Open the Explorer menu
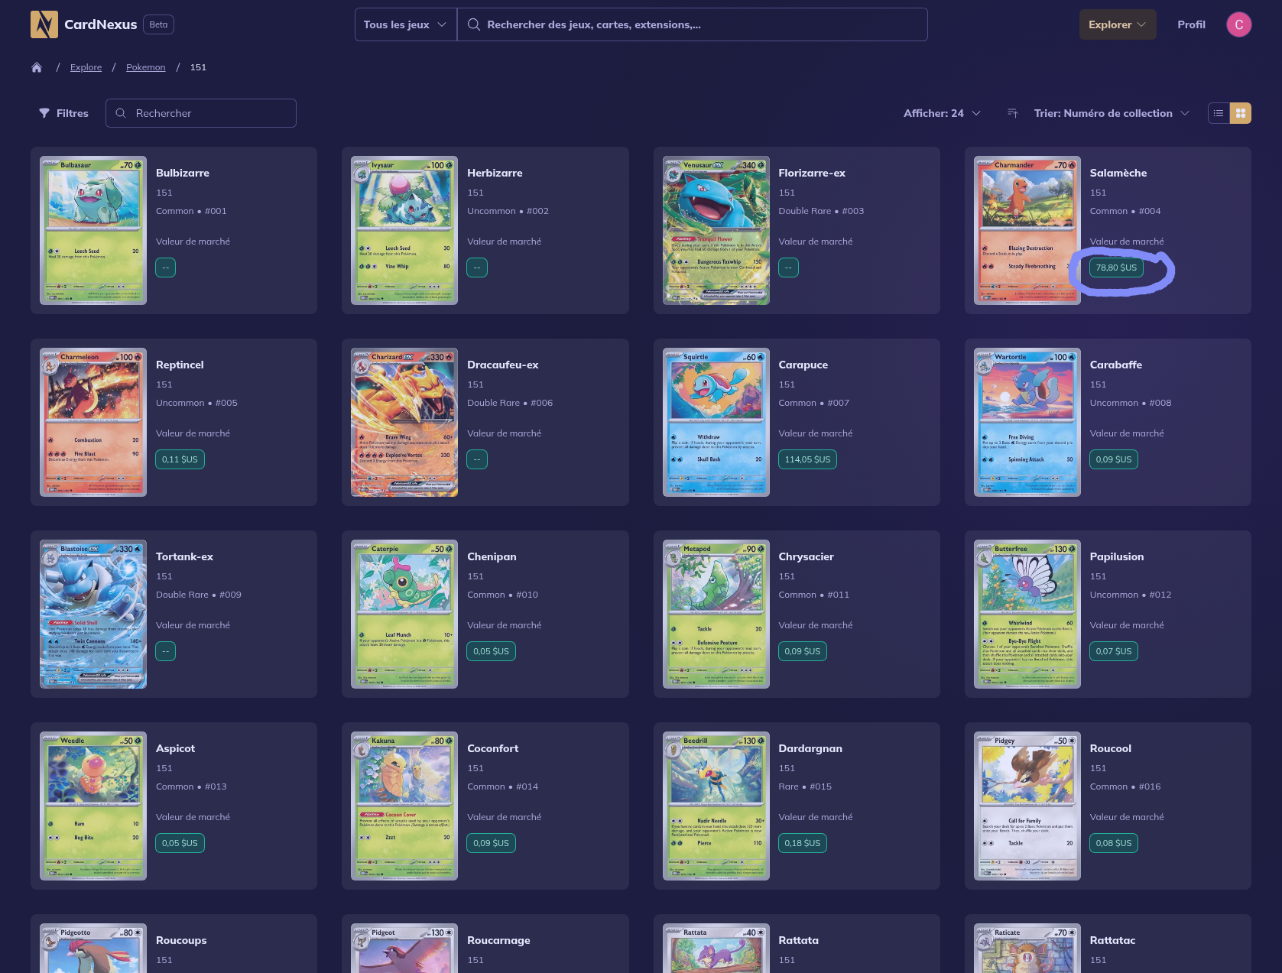Image resolution: width=1282 pixels, height=973 pixels. [x=1117, y=24]
